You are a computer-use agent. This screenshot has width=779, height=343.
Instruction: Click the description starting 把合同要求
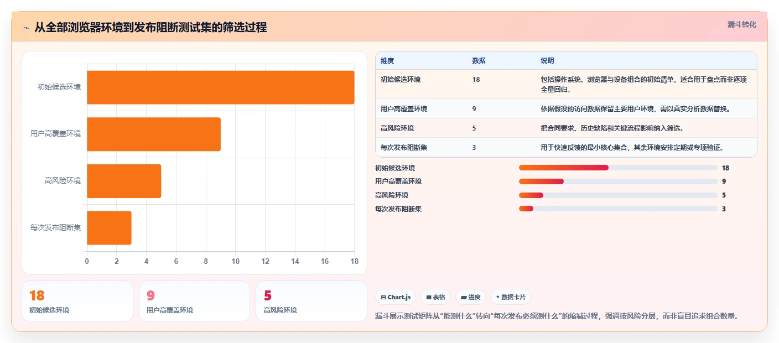point(613,128)
